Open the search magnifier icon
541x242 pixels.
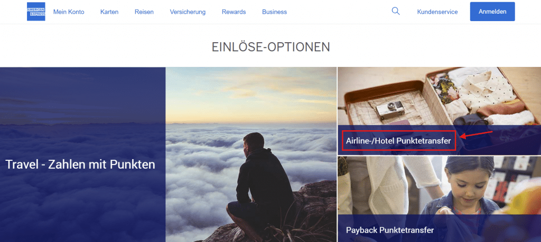396,11
